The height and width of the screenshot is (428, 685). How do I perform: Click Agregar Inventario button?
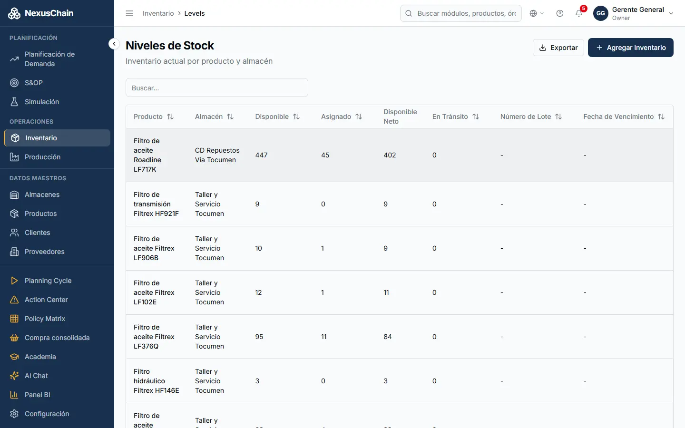[631, 48]
